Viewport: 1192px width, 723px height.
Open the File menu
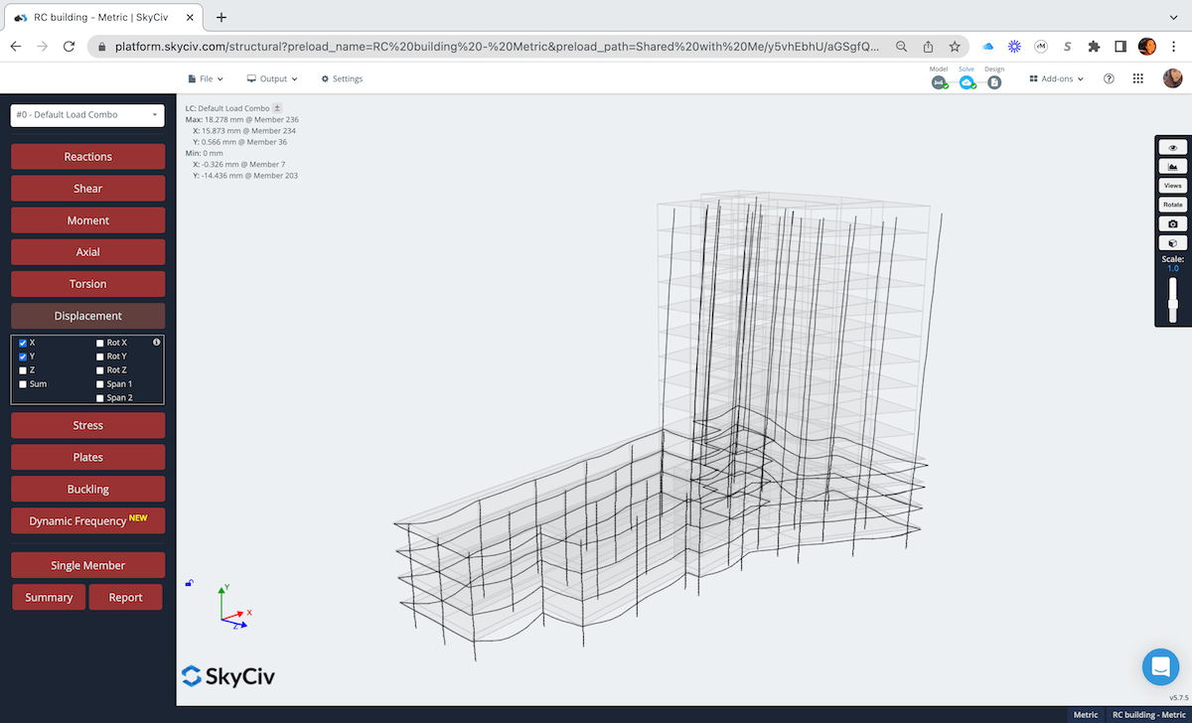click(x=205, y=78)
